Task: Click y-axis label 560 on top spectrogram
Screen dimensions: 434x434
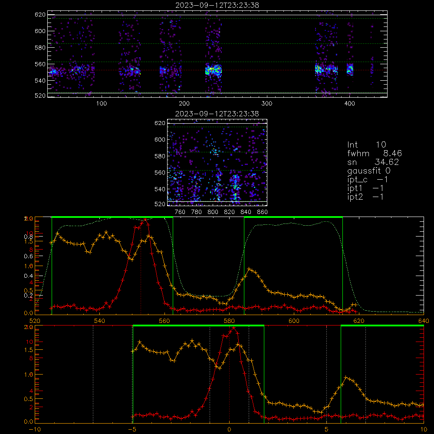Action: click(x=40, y=64)
